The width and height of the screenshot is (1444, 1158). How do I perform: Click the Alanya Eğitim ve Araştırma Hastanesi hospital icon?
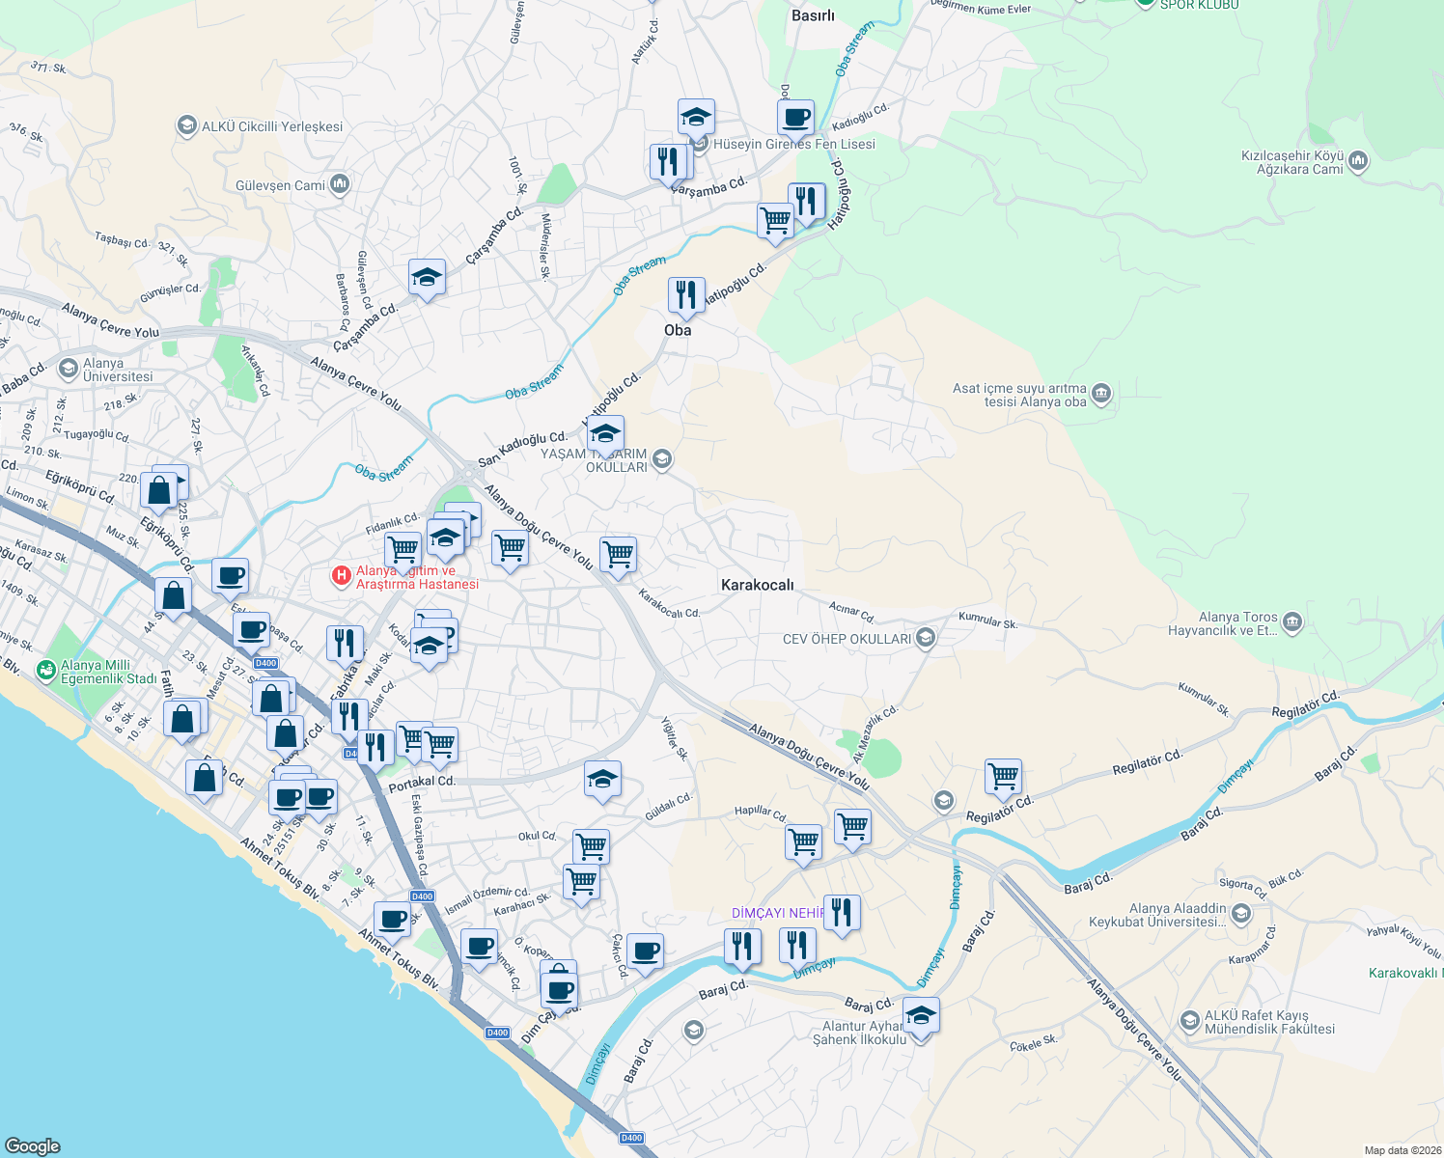tap(342, 575)
